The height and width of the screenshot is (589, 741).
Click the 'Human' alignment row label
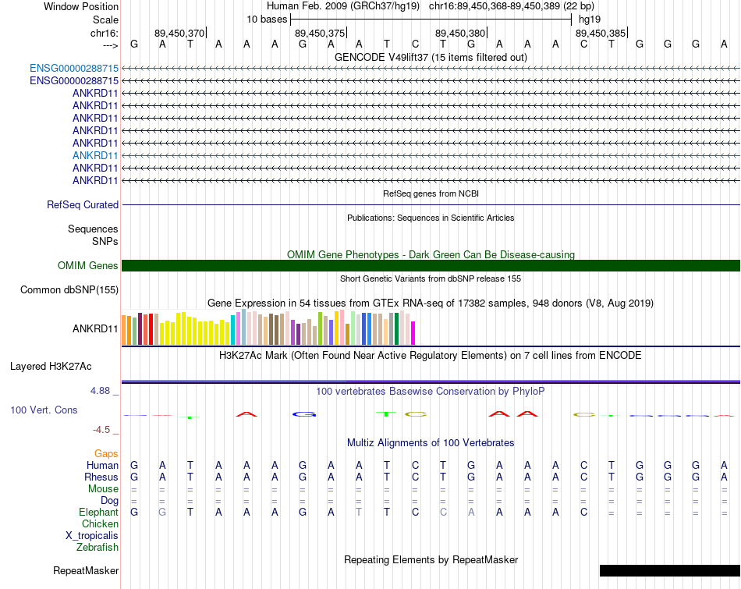(102, 466)
